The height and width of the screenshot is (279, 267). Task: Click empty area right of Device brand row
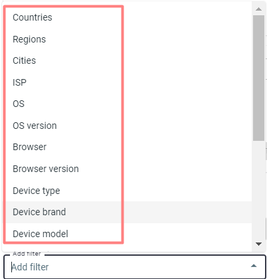point(187,212)
